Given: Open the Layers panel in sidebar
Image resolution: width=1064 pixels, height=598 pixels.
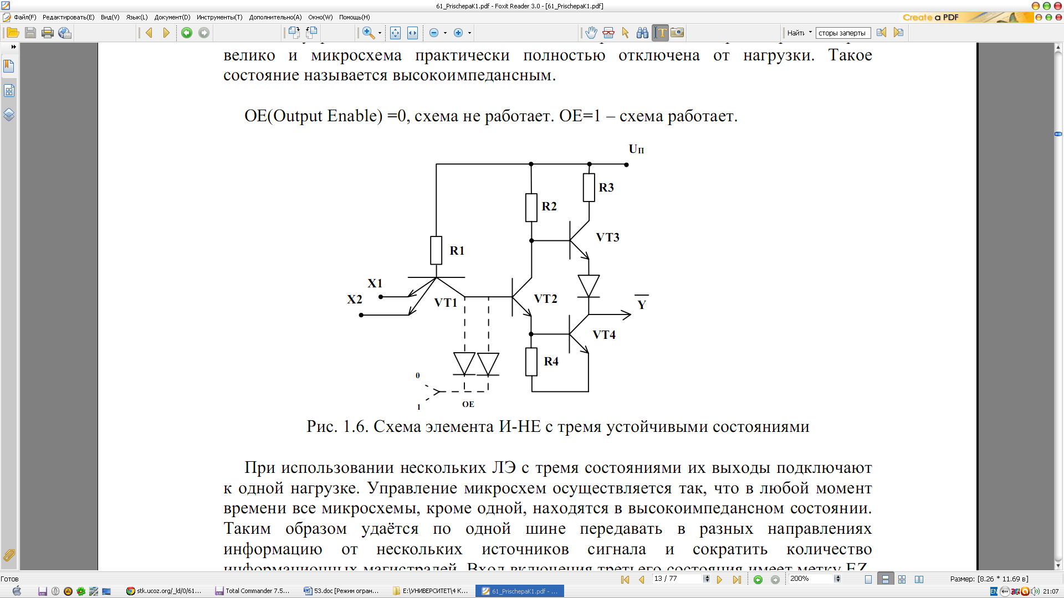Looking at the screenshot, I should coord(9,115).
